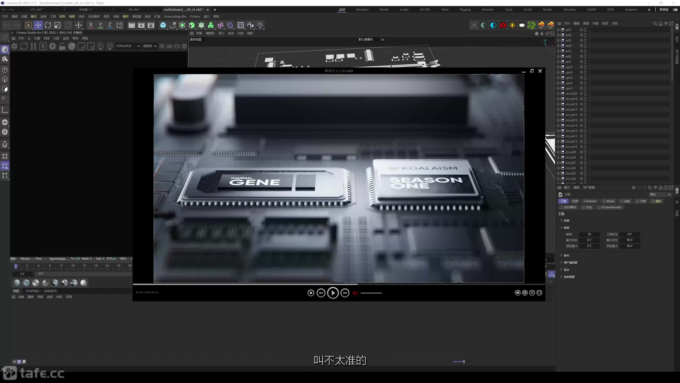Open Edit Render Settings icon
The image size is (680, 383).
(x=151, y=25)
